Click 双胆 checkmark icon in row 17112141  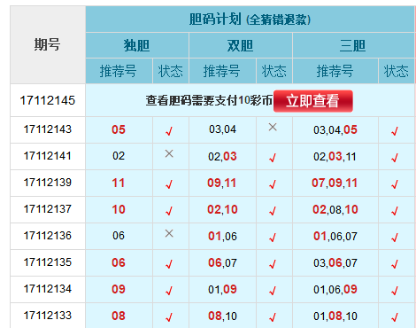[x=273, y=158]
